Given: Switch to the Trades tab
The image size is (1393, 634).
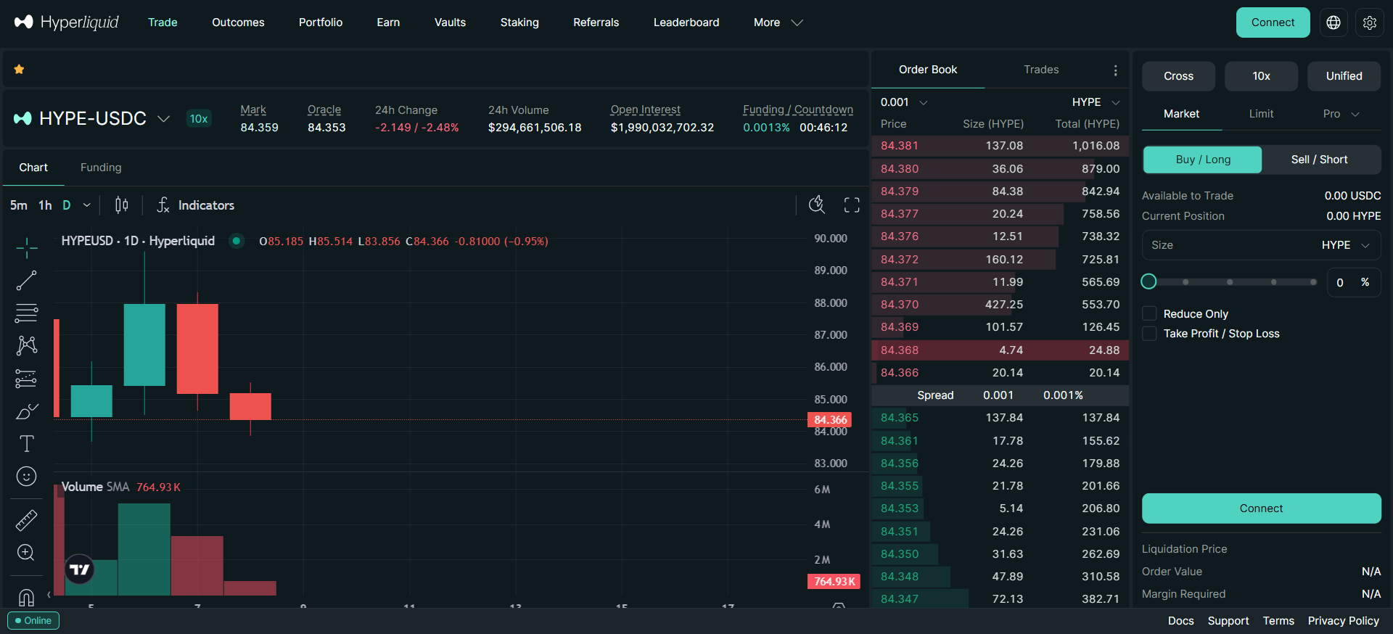Looking at the screenshot, I should click(x=1041, y=70).
